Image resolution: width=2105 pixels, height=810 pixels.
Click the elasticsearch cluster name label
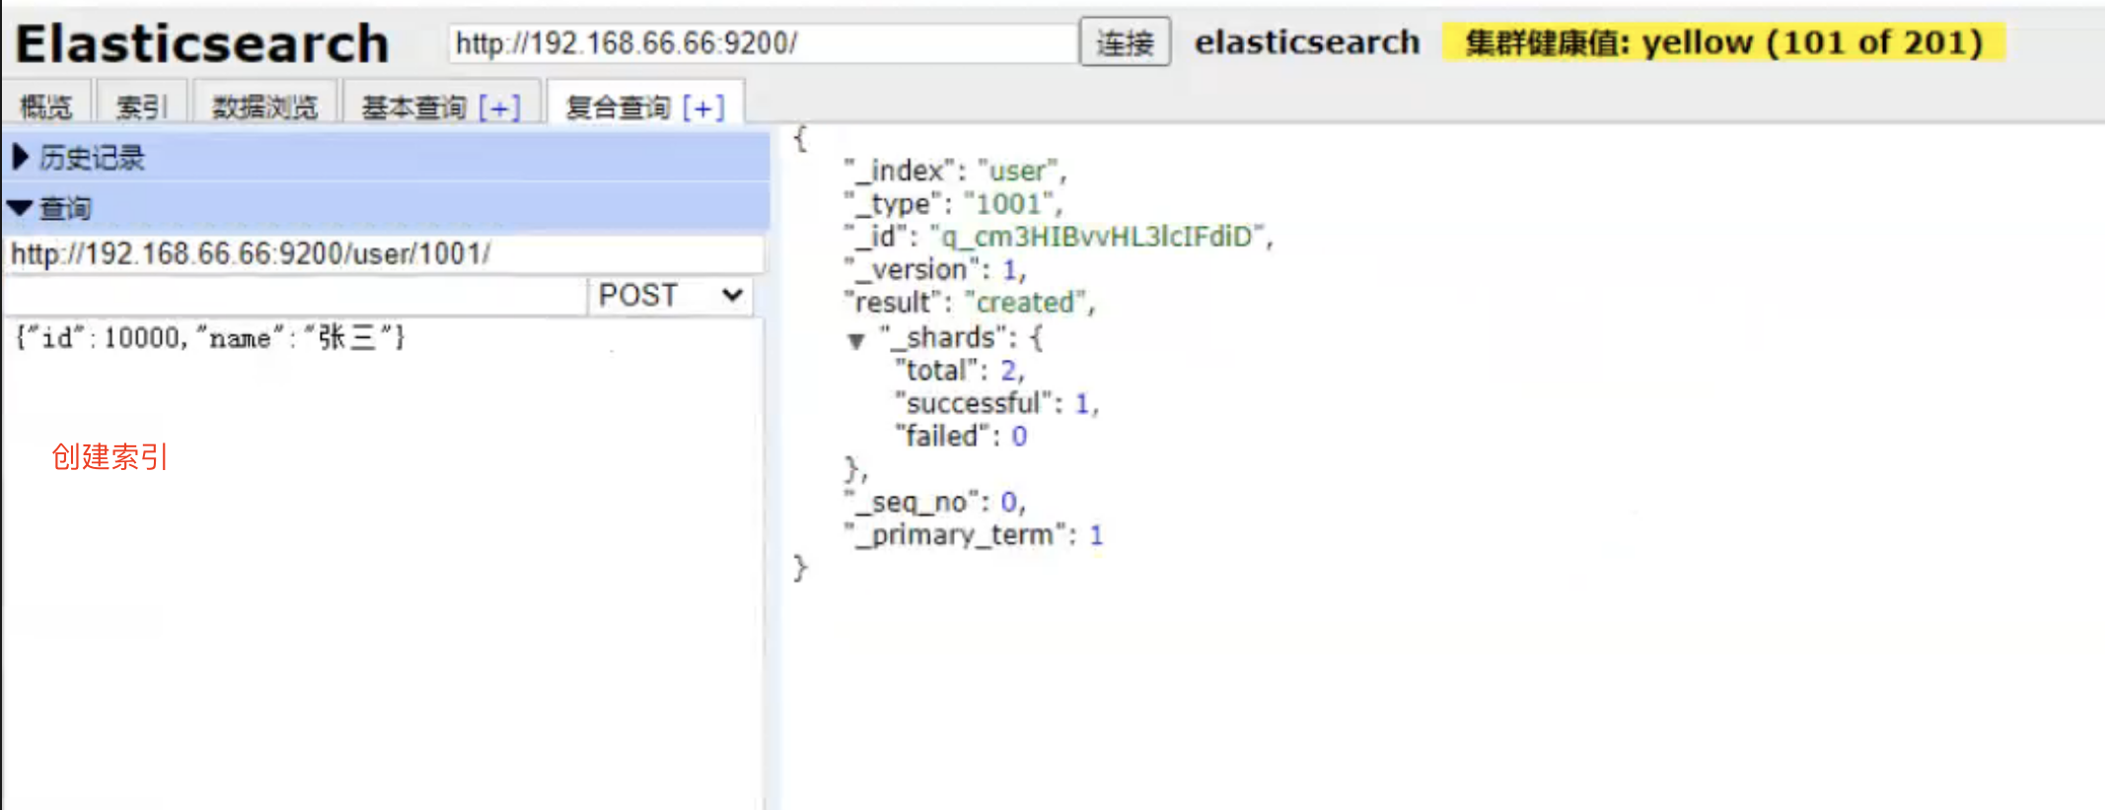pos(1307,42)
